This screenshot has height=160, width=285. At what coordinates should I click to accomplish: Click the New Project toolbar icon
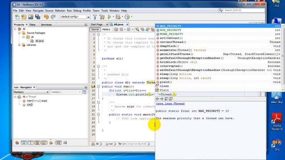coord(24,17)
